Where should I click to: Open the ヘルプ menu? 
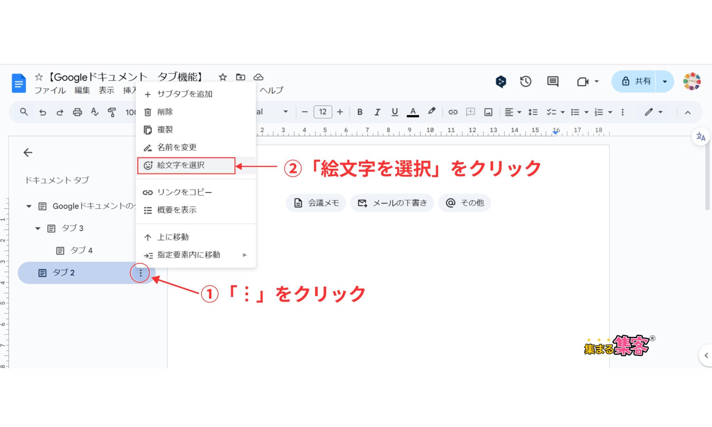[272, 90]
